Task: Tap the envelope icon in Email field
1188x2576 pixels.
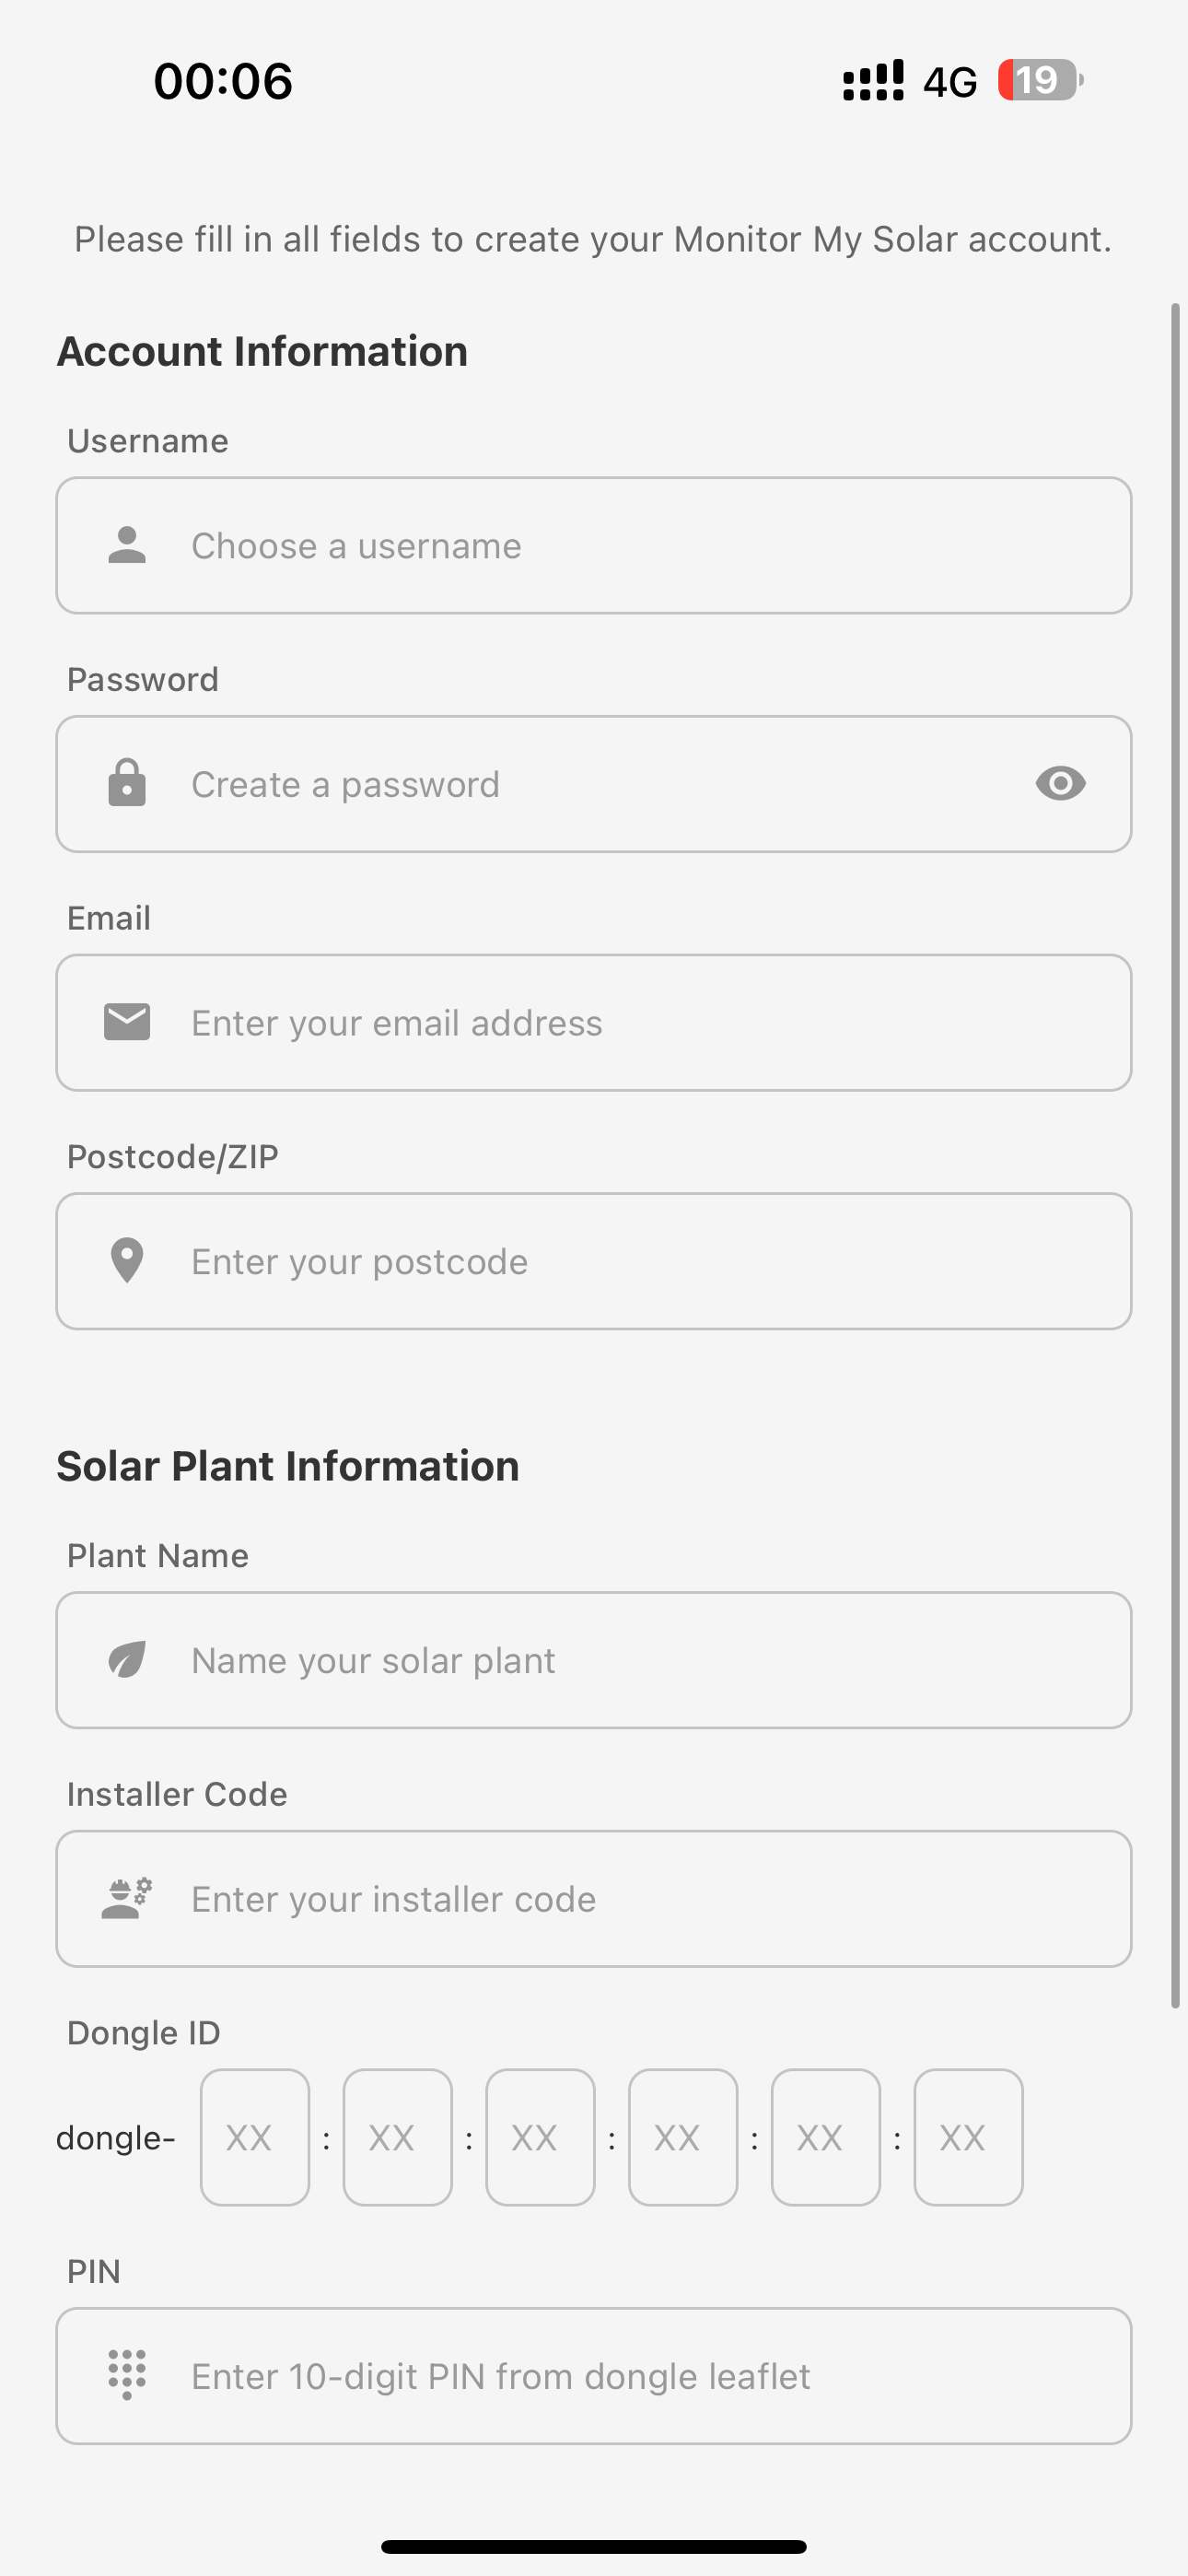Action: click(x=127, y=1022)
